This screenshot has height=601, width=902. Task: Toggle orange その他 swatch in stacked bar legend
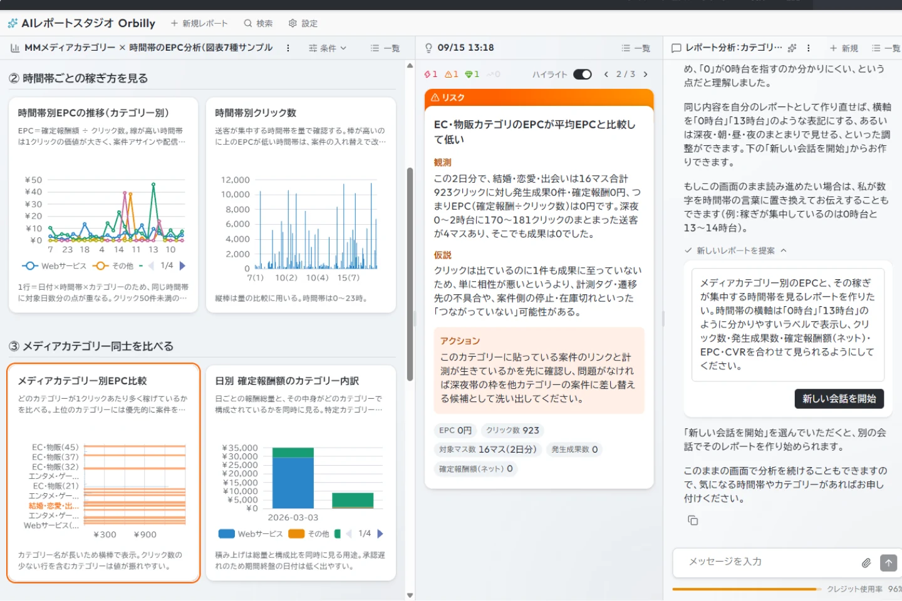[x=296, y=534]
